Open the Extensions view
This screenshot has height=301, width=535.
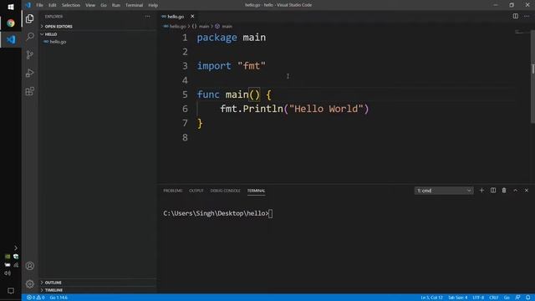[x=30, y=91]
